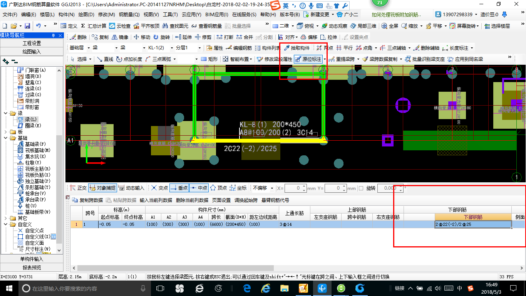Select the 延伸 extend tool
This screenshot has width=526, height=296.
[x=183, y=37]
